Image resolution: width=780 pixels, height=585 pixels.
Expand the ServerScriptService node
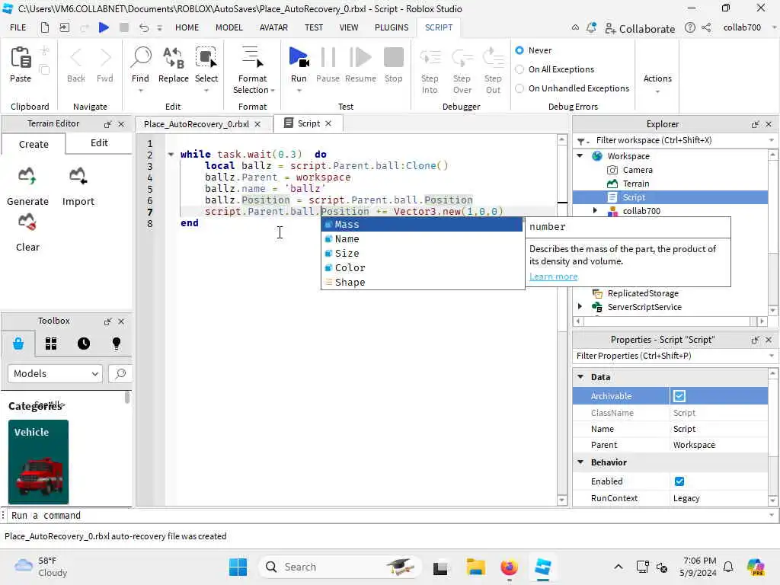[x=580, y=307]
